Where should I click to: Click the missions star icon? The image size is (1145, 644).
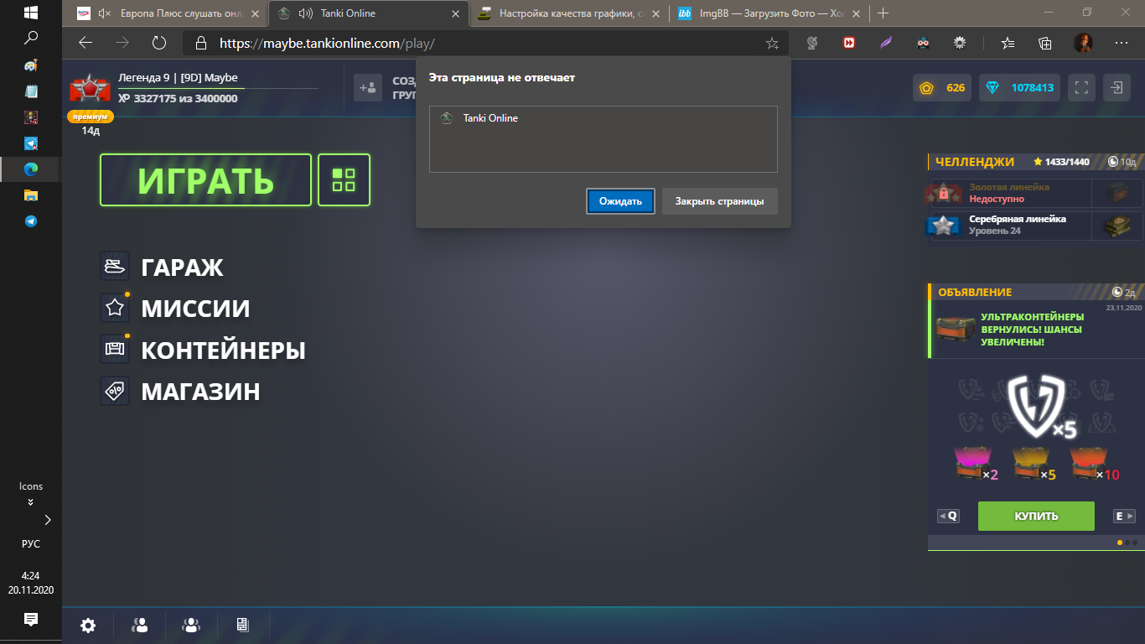pos(115,308)
